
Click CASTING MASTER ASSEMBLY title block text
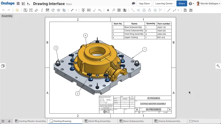pyautogui.click(x=153, y=104)
